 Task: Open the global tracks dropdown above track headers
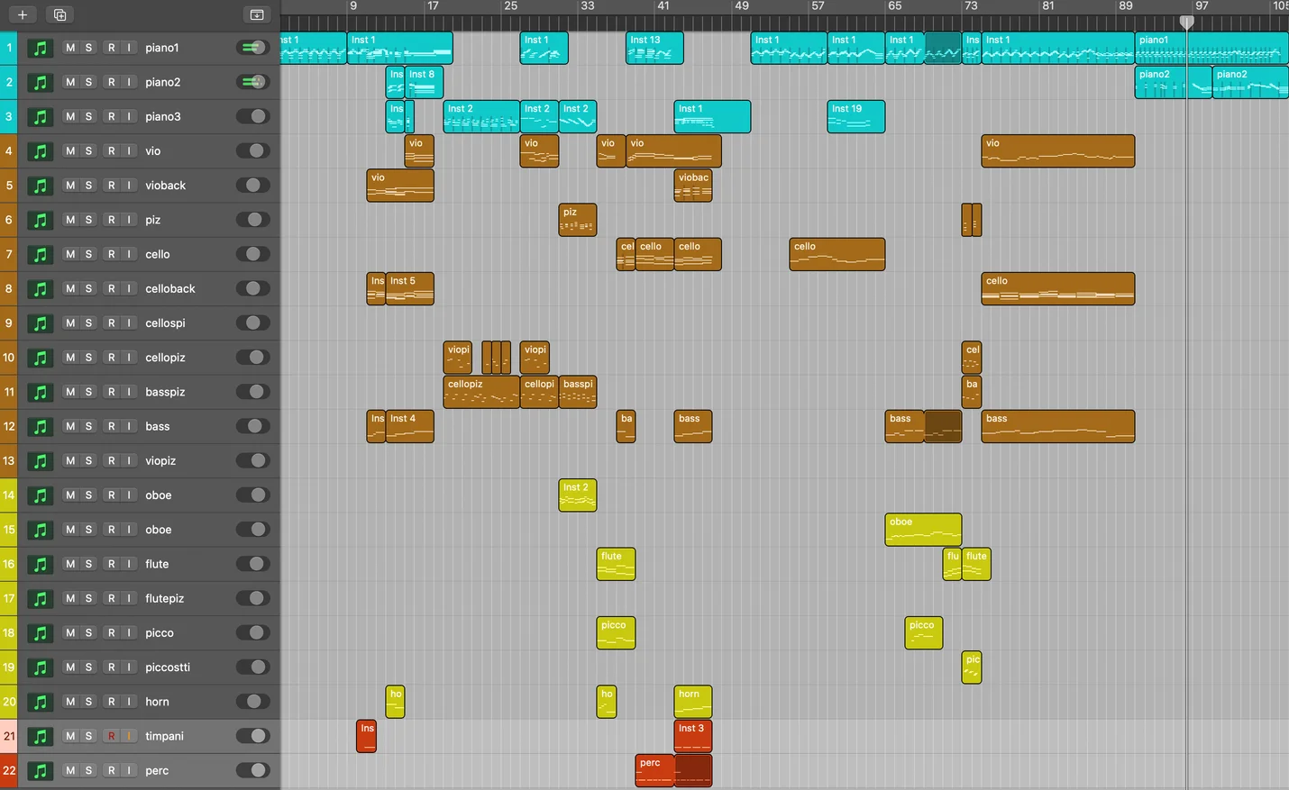click(256, 14)
